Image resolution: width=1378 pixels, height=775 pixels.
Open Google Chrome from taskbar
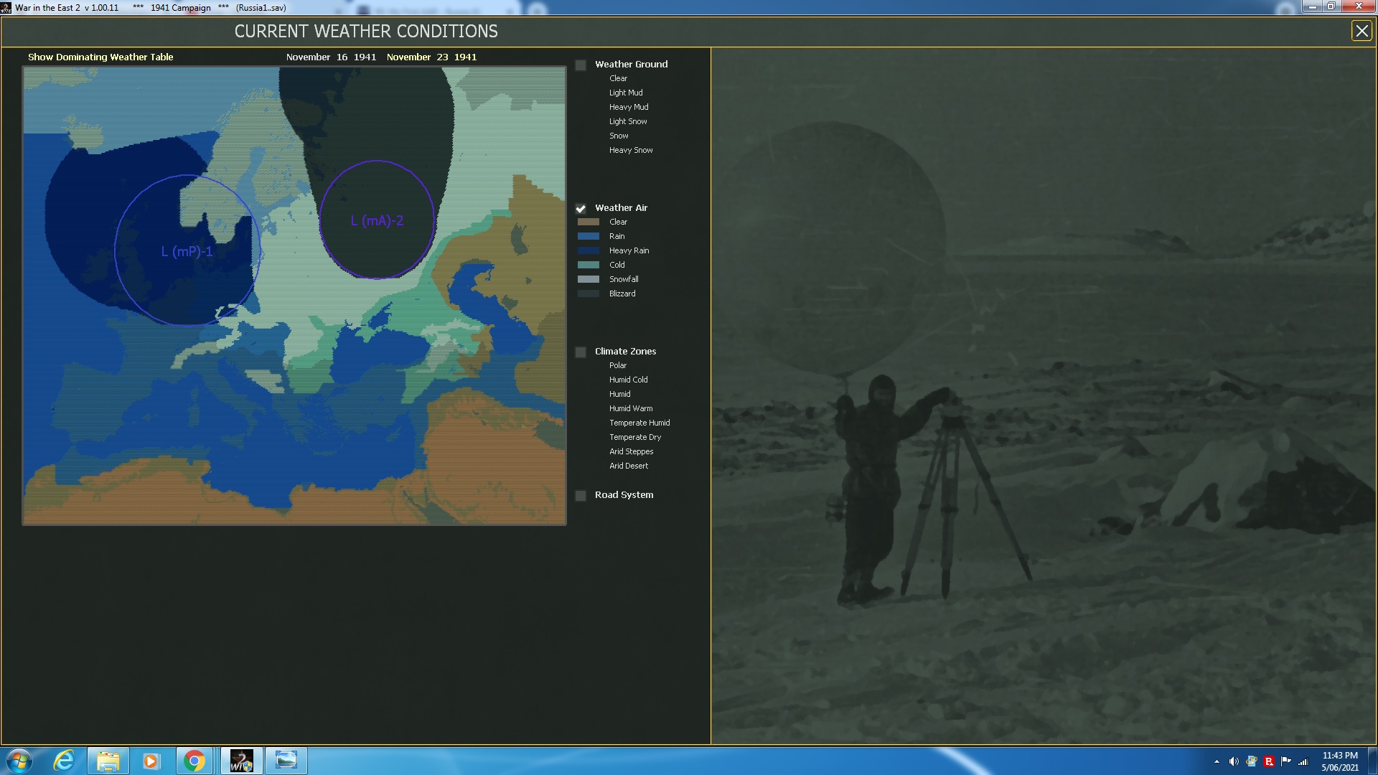coord(194,761)
